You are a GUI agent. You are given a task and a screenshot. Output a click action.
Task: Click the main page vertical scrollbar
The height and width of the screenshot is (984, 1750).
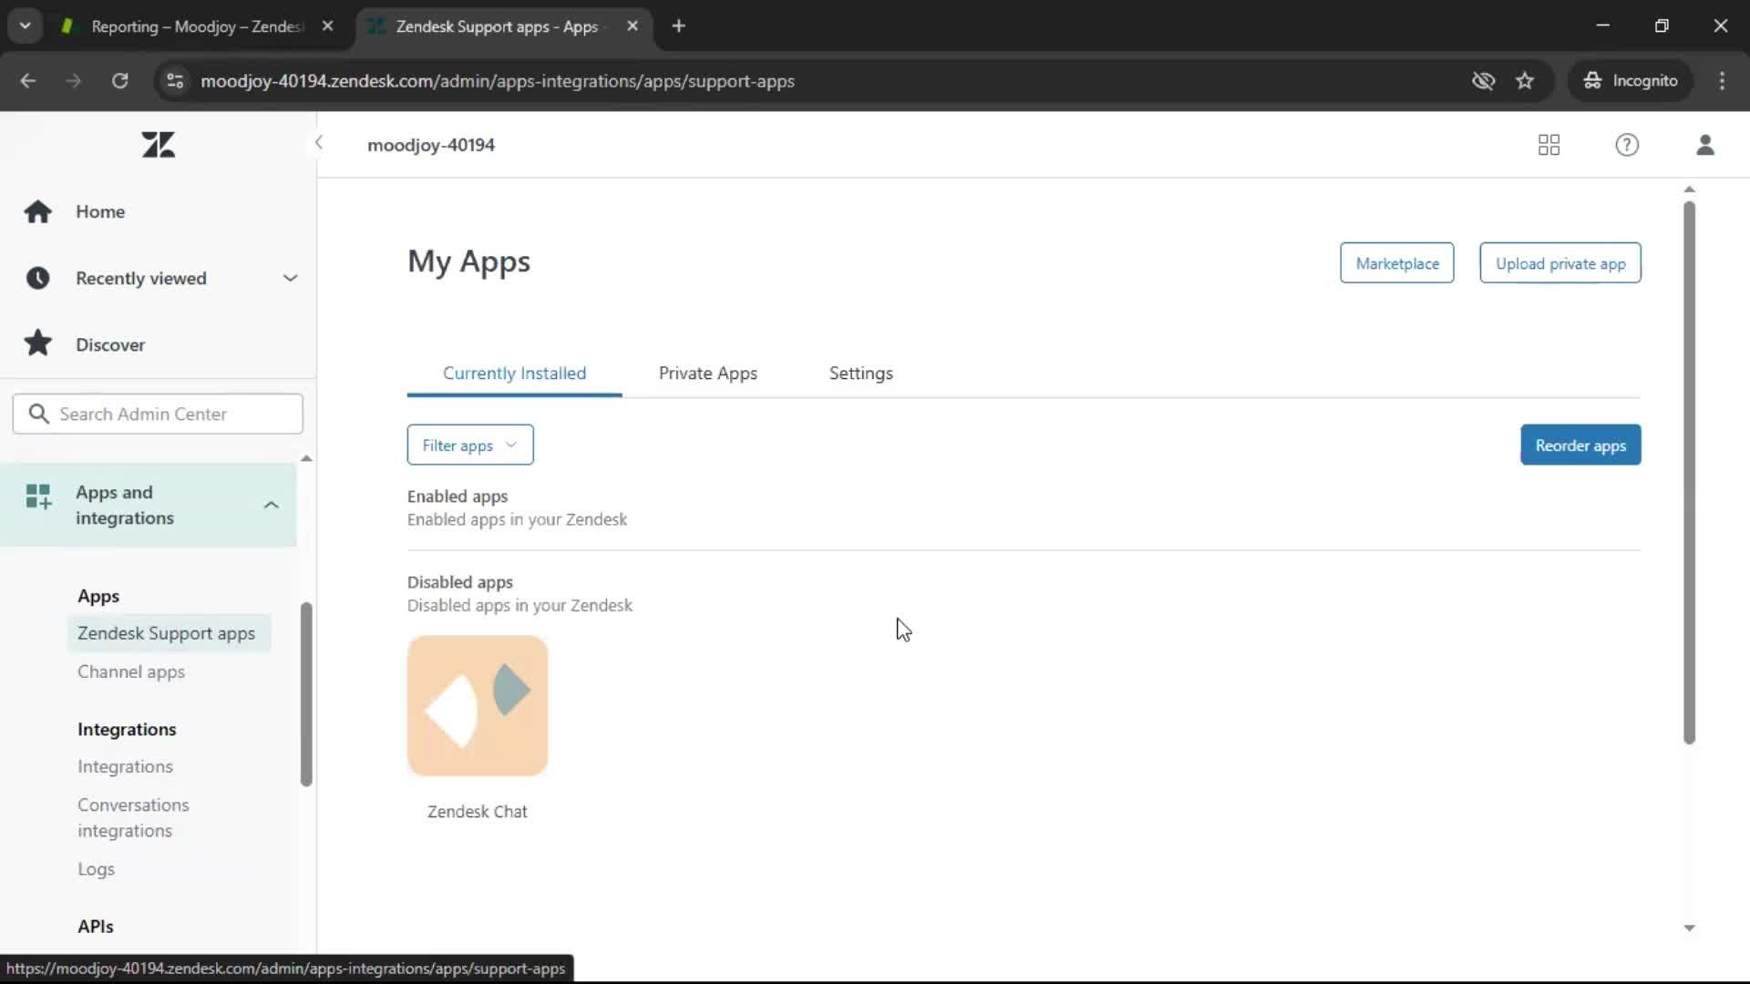1689,472
